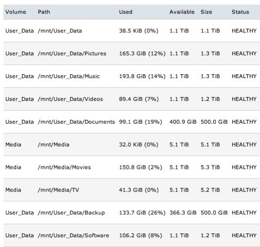Click the 400.9 GiB available value
Viewport: 260px width, 247px height.
(183, 122)
